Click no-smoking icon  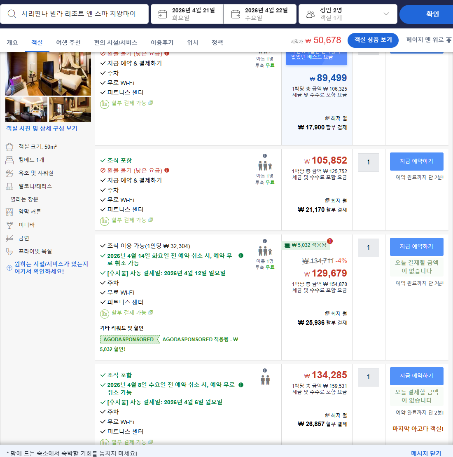click(x=9, y=238)
